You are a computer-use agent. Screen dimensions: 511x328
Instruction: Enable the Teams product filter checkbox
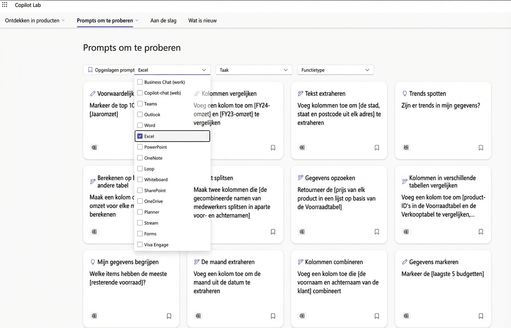(x=140, y=104)
